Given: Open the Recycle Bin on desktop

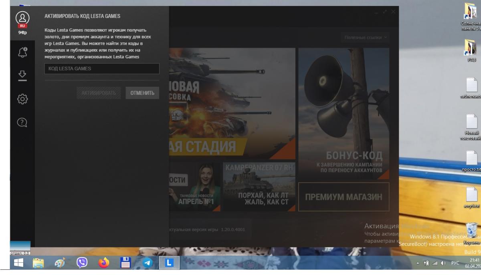Looking at the screenshot, I should click(472, 234).
